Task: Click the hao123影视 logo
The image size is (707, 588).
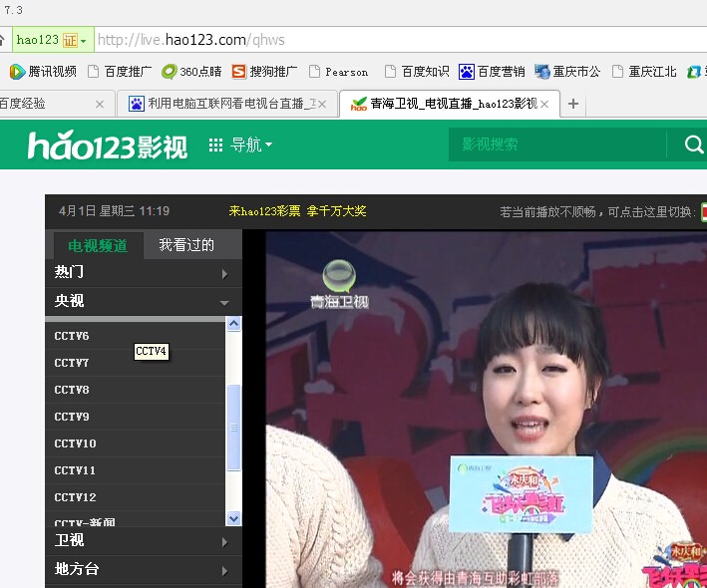Action: click(x=107, y=146)
